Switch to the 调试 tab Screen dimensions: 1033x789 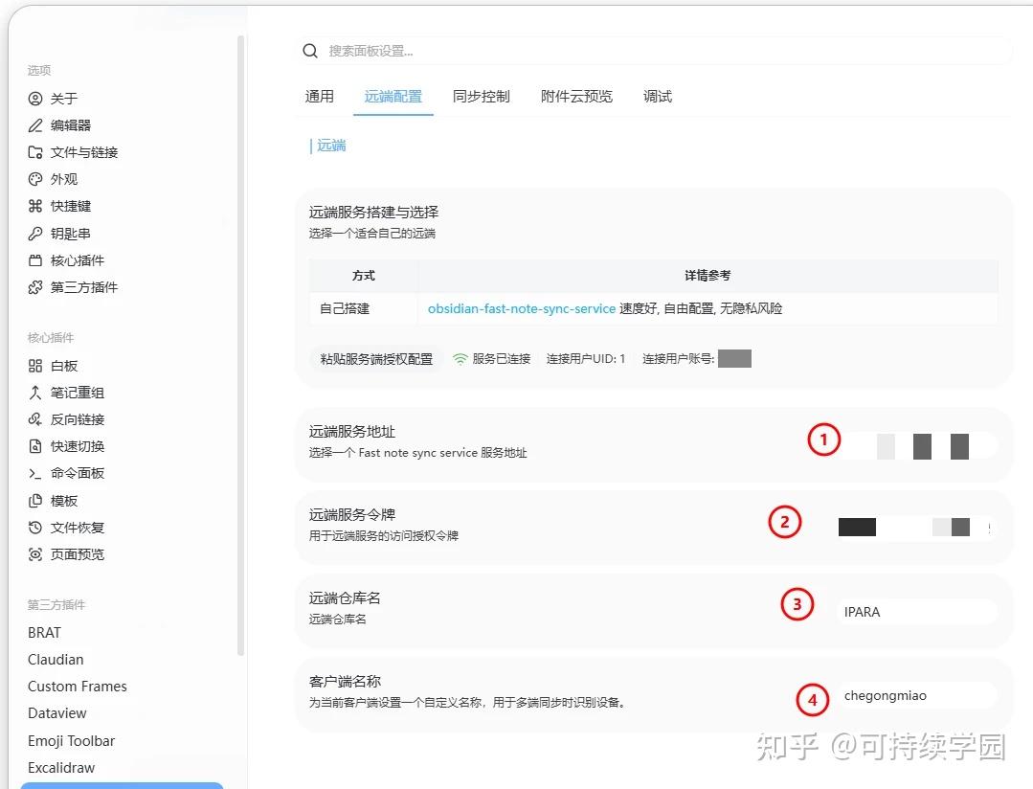coord(658,97)
